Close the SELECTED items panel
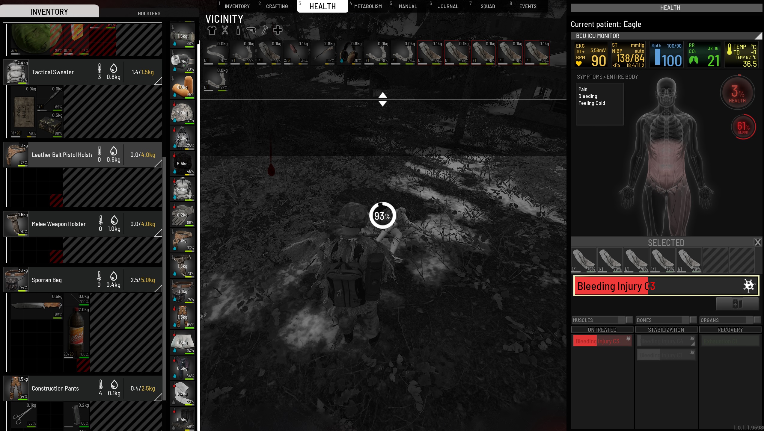Image resolution: width=764 pixels, height=431 pixels. click(x=758, y=242)
